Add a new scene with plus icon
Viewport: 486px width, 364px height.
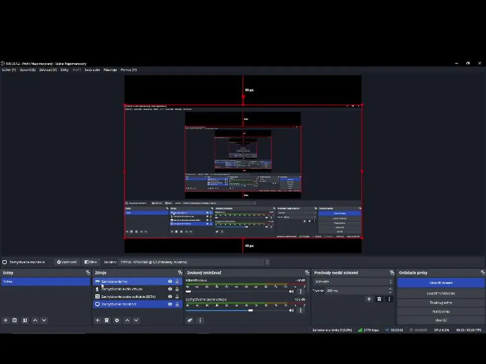pos(5,321)
